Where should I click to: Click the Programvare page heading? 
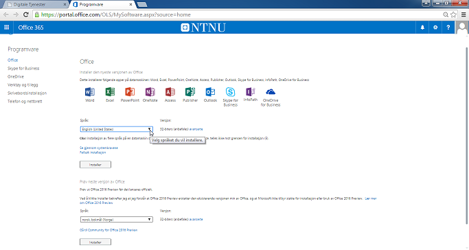(x=23, y=49)
